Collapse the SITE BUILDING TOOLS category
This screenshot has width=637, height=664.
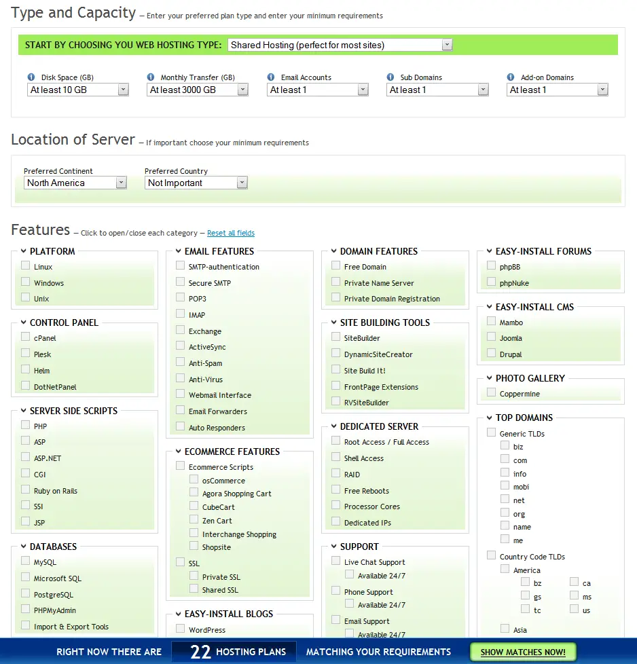pyautogui.click(x=333, y=322)
